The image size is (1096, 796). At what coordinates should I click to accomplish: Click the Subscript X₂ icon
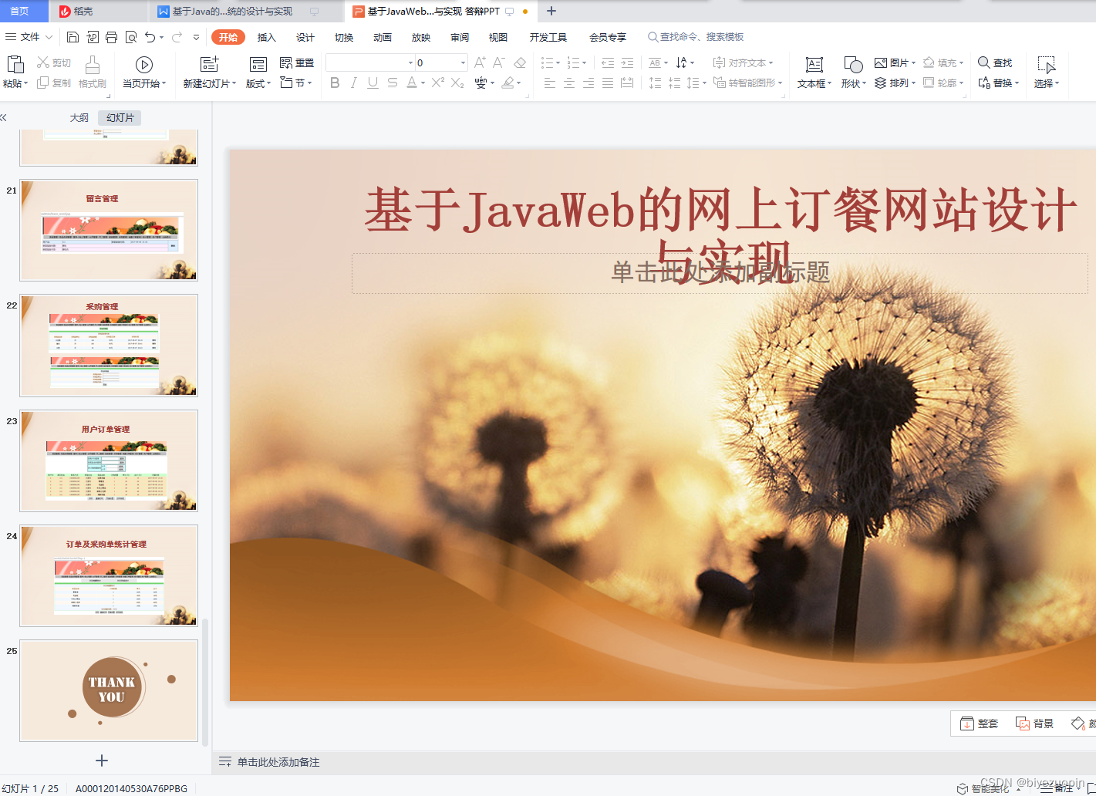pyautogui.click(x=457, y=83)
